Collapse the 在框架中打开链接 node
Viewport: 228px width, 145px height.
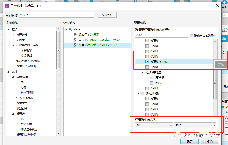[13, 45]
